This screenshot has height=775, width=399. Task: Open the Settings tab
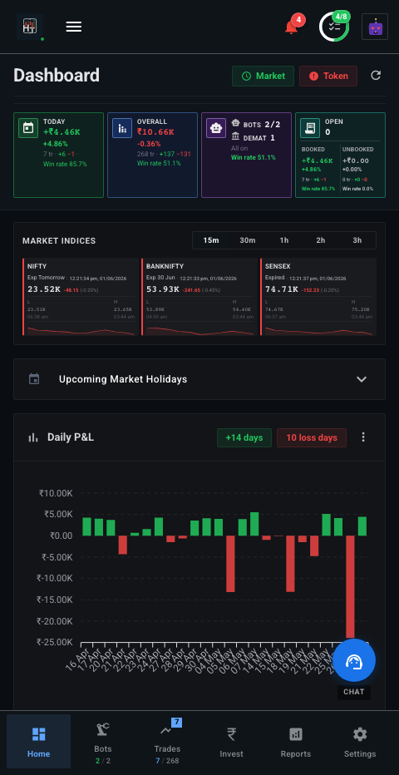tap(360, 742)
